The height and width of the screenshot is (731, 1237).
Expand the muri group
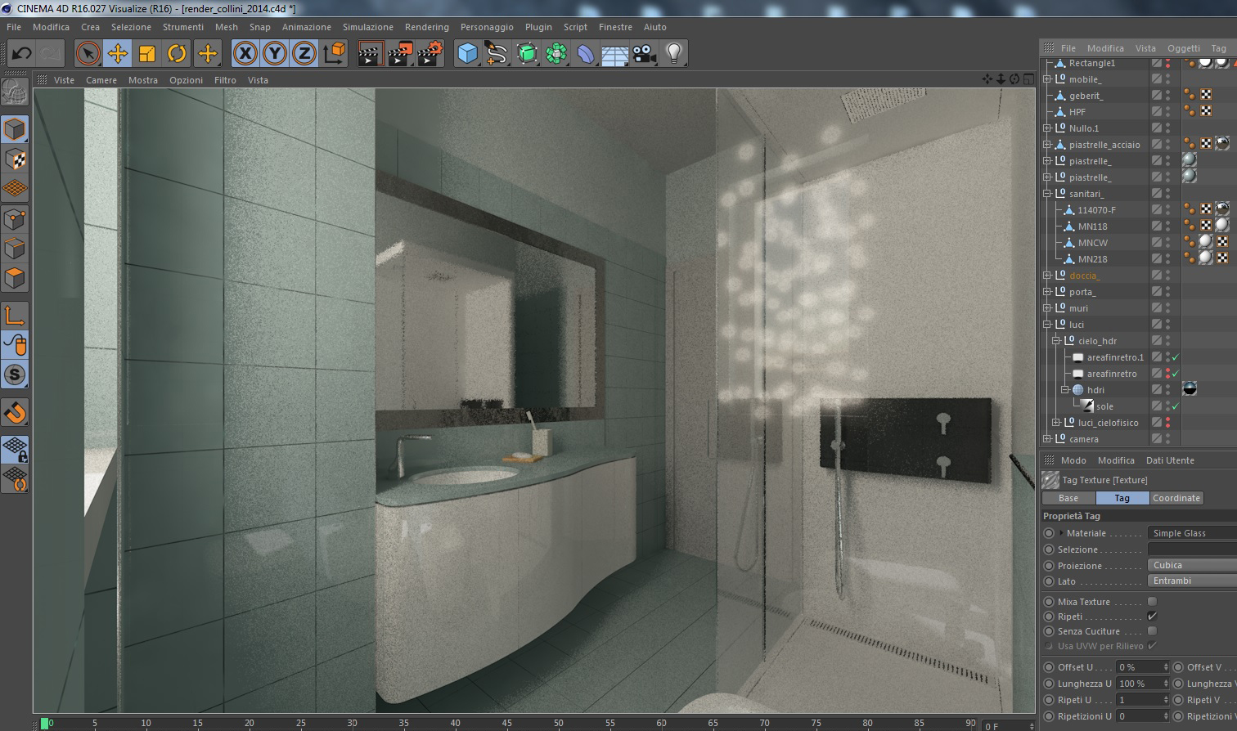[1047, 308]
